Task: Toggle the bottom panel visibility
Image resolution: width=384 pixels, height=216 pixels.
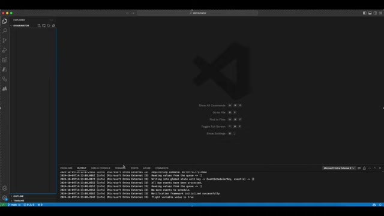Action: (370, 13)
